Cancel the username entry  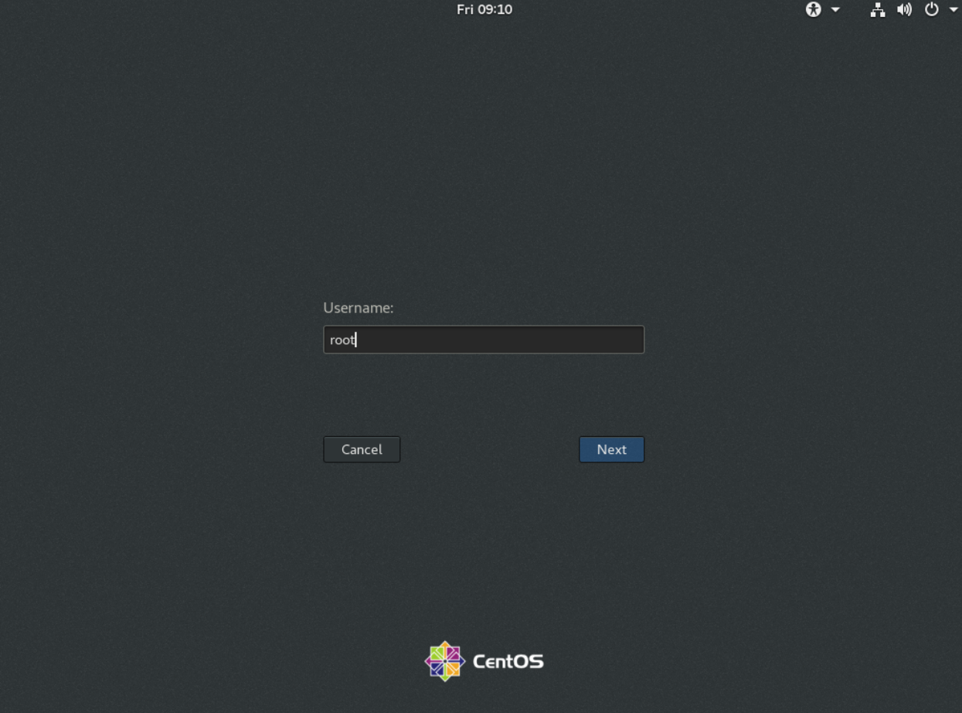pos(362,449)
